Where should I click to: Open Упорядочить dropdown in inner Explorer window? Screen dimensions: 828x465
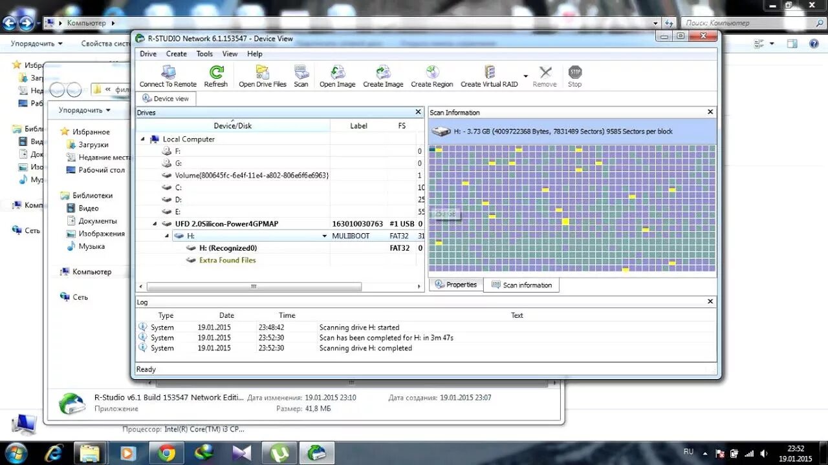pos(85,110)
